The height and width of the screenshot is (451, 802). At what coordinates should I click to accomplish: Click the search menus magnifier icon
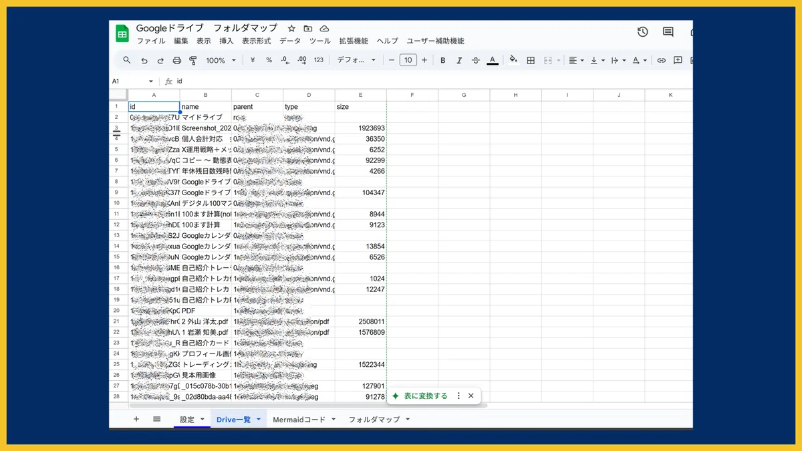tap(127, 60)
